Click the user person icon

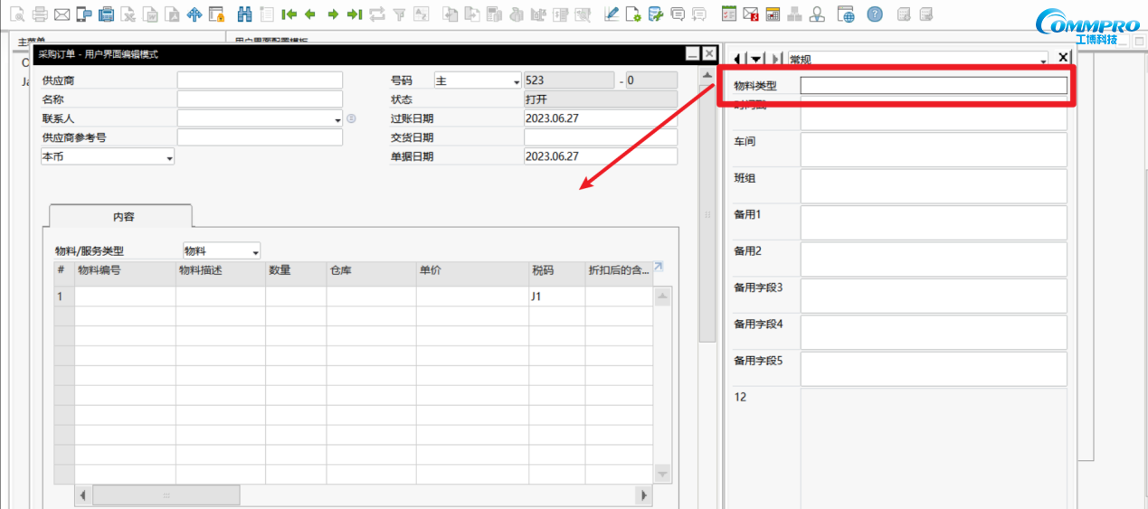[817, 14]
